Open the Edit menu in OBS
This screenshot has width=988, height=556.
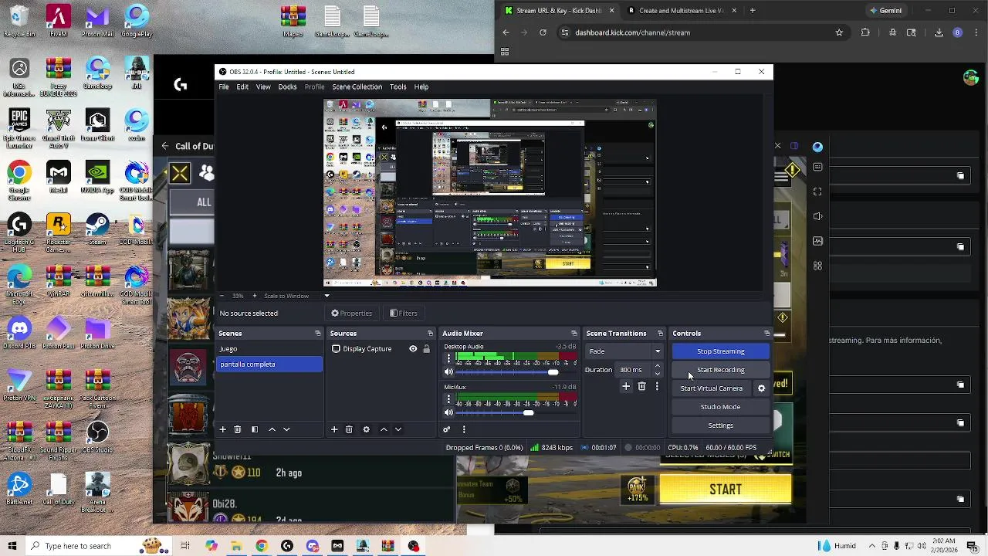pos(242,86)
